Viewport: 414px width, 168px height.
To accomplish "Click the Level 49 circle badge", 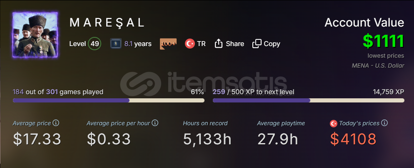I will (x=95, y=44).
